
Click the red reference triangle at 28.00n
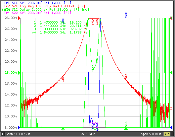[x=19, y=18]
